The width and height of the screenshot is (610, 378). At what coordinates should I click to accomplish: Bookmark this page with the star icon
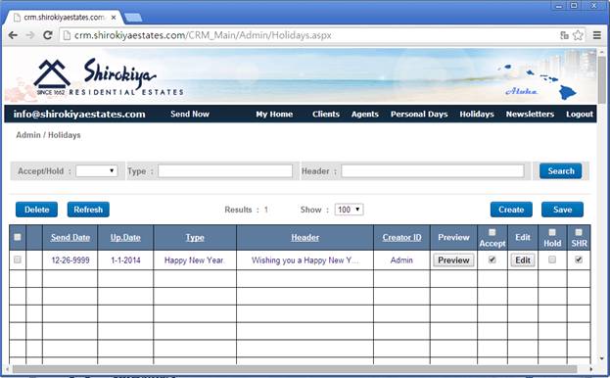point(578,35)
